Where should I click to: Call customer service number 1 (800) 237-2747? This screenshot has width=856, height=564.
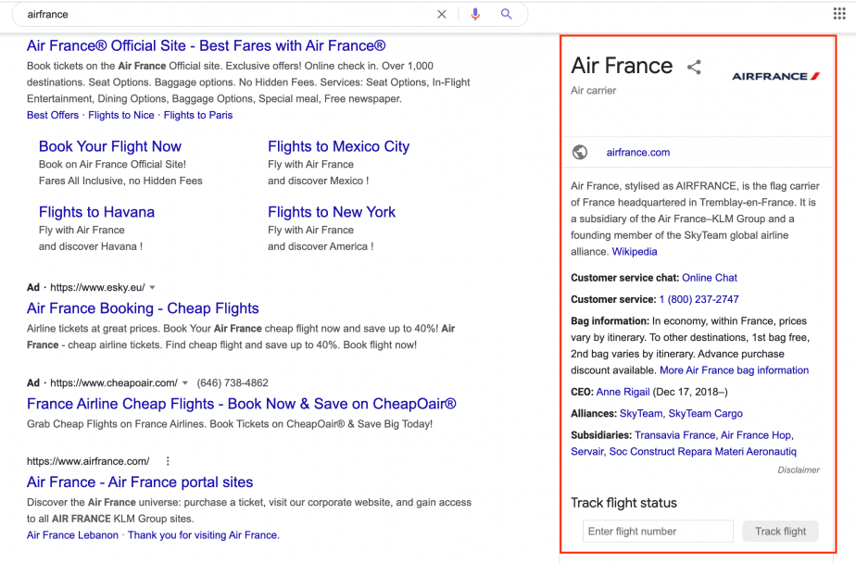(x=699, y=299)
